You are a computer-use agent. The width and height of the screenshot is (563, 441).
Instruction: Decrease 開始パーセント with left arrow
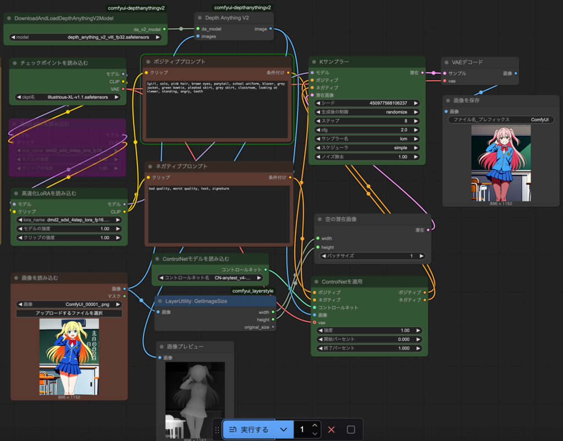coord(321,339)
